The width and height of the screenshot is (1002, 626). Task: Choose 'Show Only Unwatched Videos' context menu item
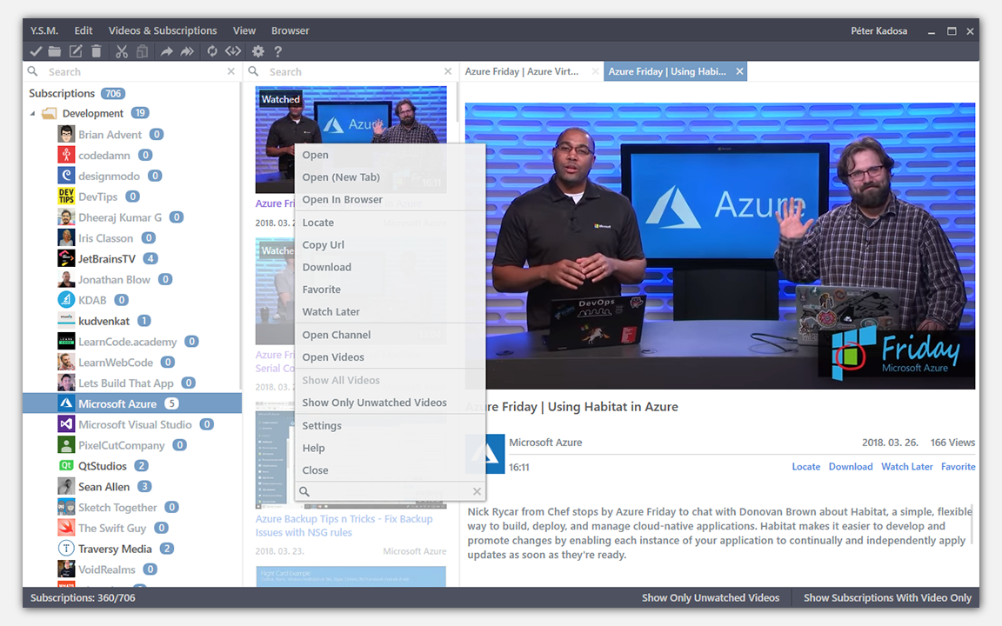coord(390,403)
